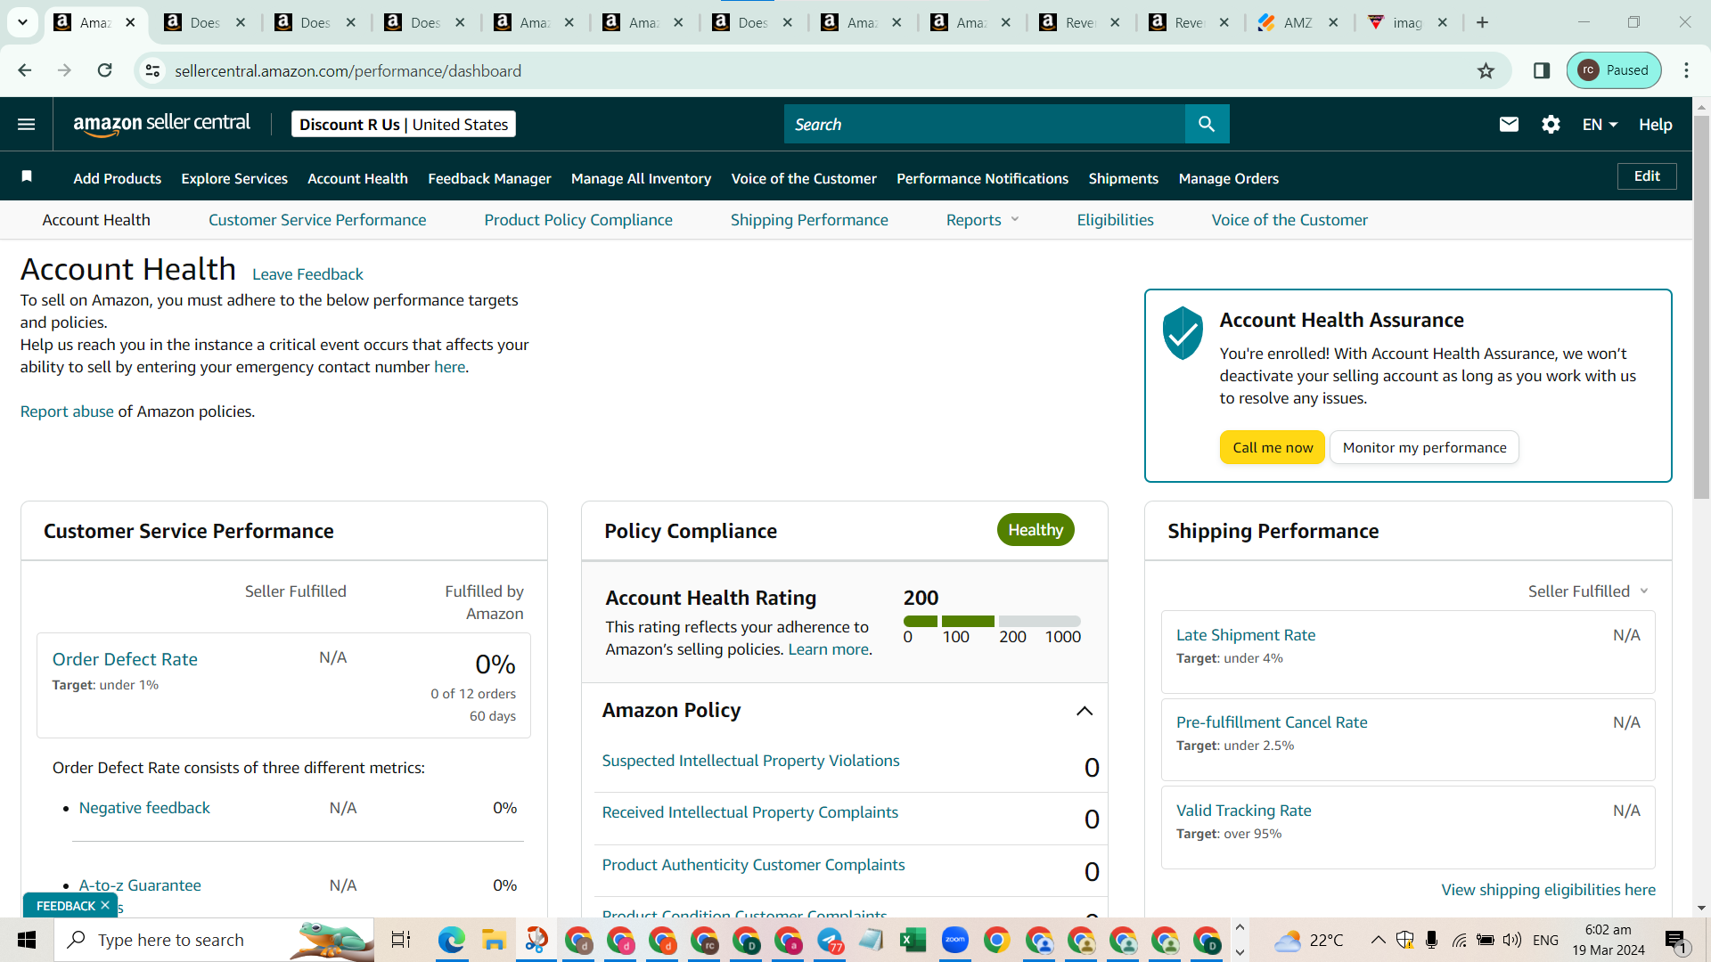Open Seller Fulfilled dropdown in Shipping Performance

pos(1588,591)
